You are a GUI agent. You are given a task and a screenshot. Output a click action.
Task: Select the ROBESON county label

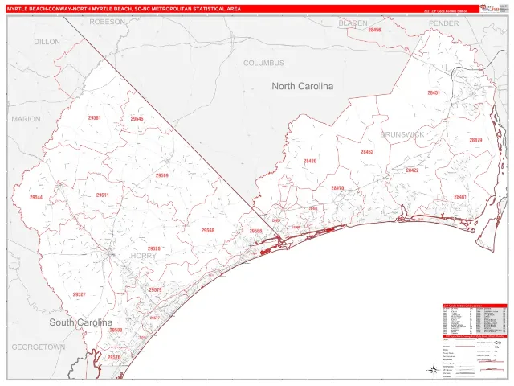[x=107, y=22]
